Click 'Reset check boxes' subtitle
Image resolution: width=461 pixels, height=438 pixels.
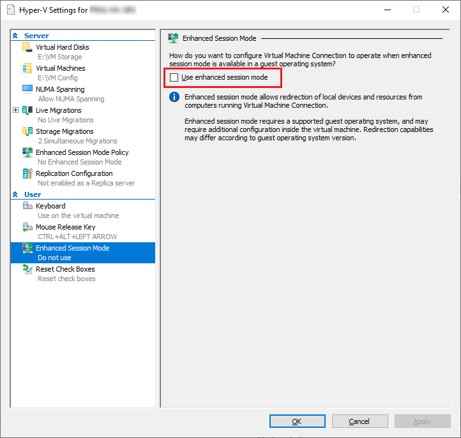click(x=67, y=279)
